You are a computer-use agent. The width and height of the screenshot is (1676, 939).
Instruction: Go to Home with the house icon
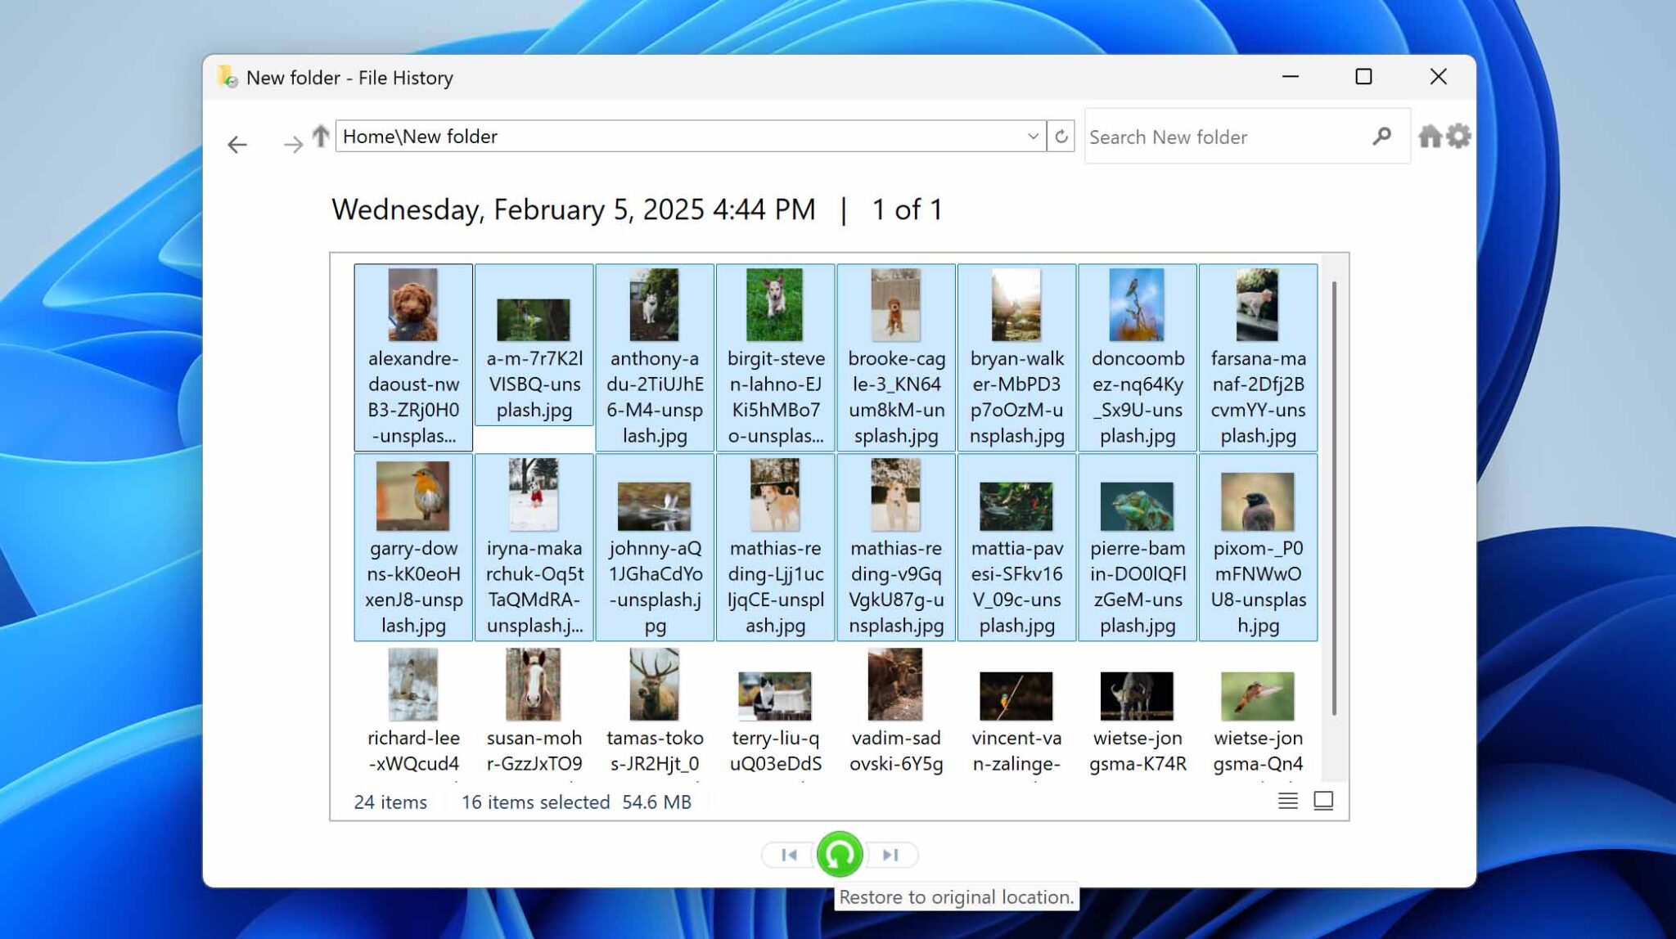point(1431,136)
